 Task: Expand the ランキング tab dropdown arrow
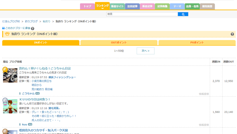(x=102, y=9)
